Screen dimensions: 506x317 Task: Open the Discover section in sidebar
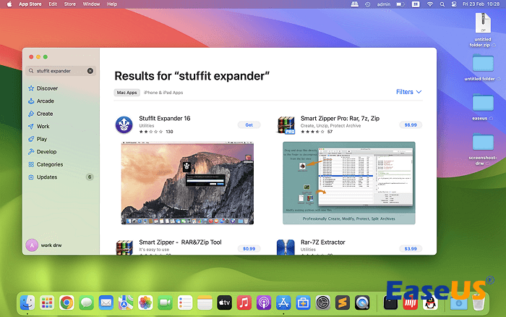click(x=47, y=88)
